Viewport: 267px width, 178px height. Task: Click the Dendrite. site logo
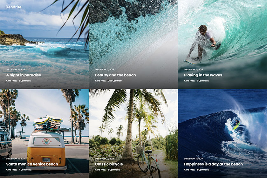tap(14, 7)
